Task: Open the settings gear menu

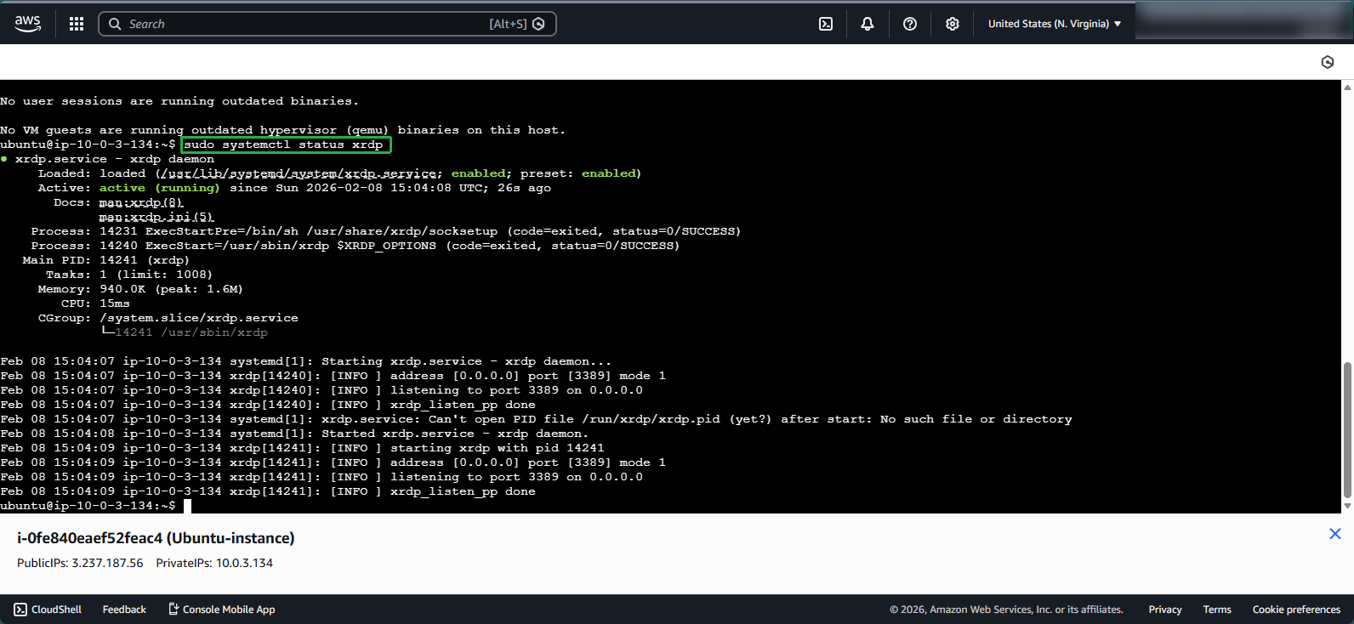Action: coord(953,24)
